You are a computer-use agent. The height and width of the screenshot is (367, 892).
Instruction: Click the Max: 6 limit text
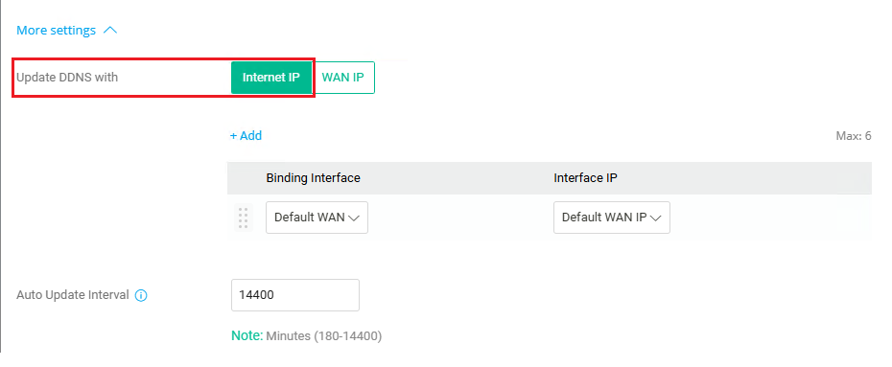(x=854, y=136)
